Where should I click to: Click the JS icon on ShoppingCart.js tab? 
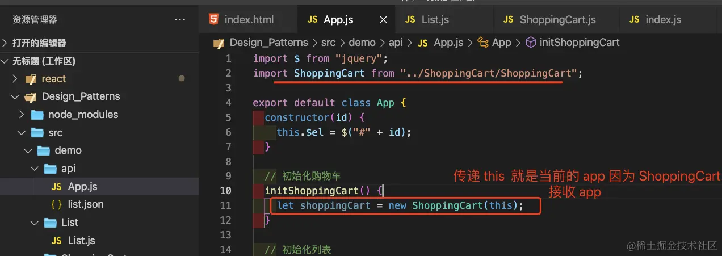coord(508,20)
